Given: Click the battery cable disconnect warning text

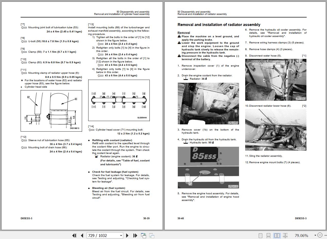Looking at the screenshot, I should pyautogui.click(x=210, y=58).
